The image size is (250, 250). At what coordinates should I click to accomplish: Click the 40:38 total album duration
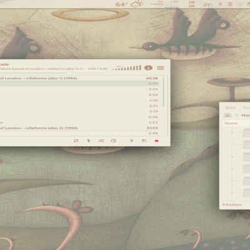coord(152,78)
